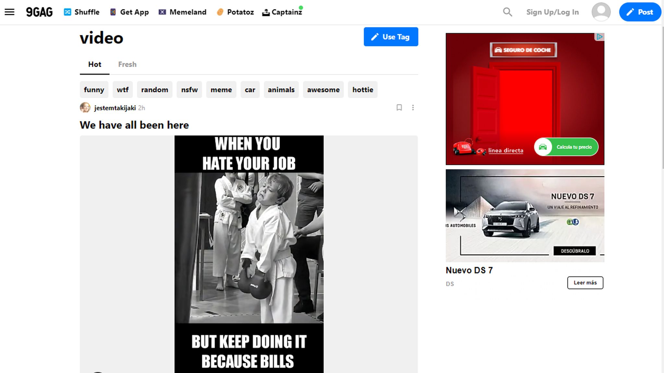Open the search magnifier icon
This screenshot has height=373, width=664.
507,12
